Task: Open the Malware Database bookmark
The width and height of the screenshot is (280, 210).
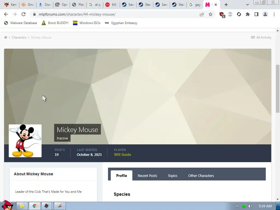Action: tap(21, 23)
